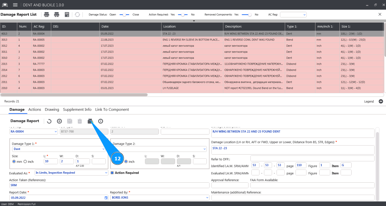386x206 pixels.
Task: Toggle the Action Required checkbox
Action: pos(112,173)
